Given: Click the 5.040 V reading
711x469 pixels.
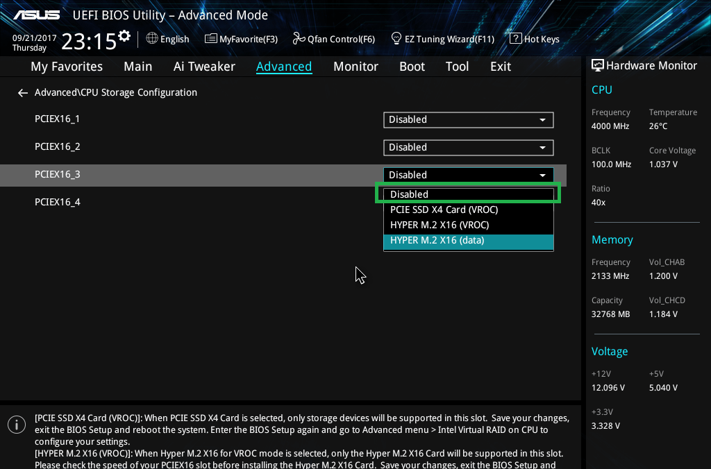Looking at the screenshot, I should click(663, 389).
